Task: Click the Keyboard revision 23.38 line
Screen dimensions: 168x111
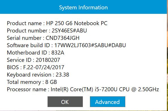Action: [38, 75]
